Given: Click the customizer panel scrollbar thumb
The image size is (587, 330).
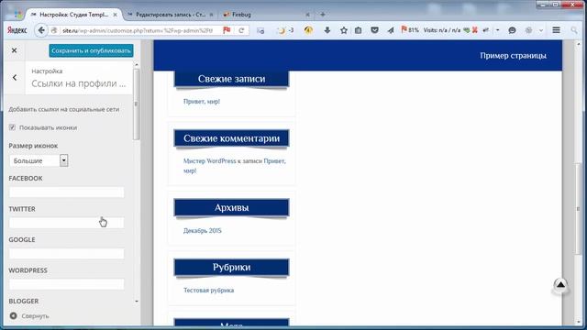Looking at the screenshot, I should tap(137, 104).
